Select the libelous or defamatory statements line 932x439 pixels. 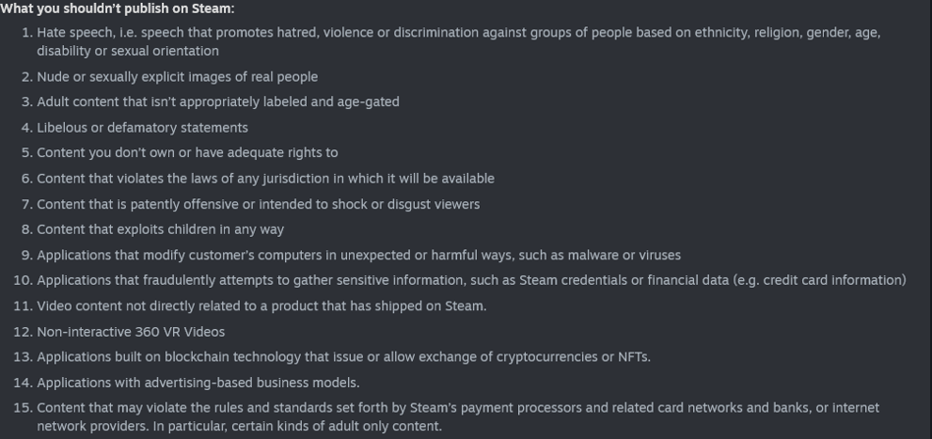pos(142,127)
